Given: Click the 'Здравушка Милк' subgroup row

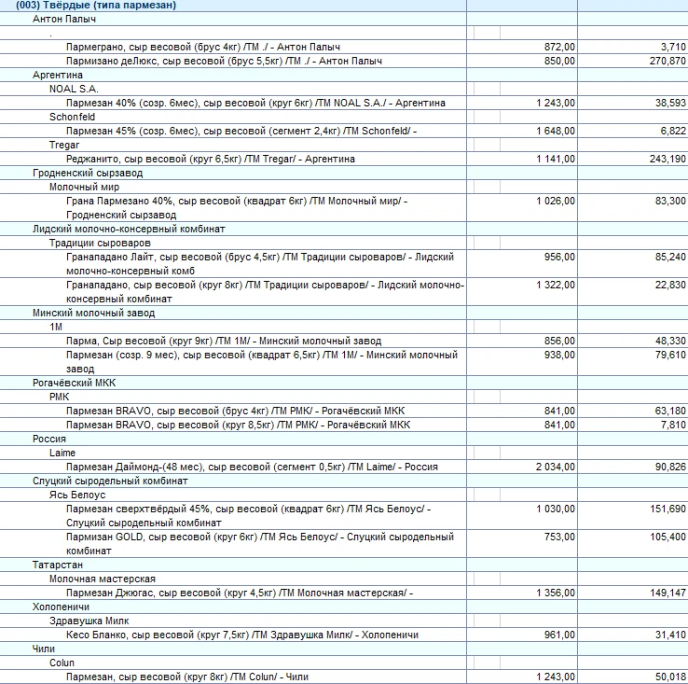Looking at the screenshot, I should (89, 621).
